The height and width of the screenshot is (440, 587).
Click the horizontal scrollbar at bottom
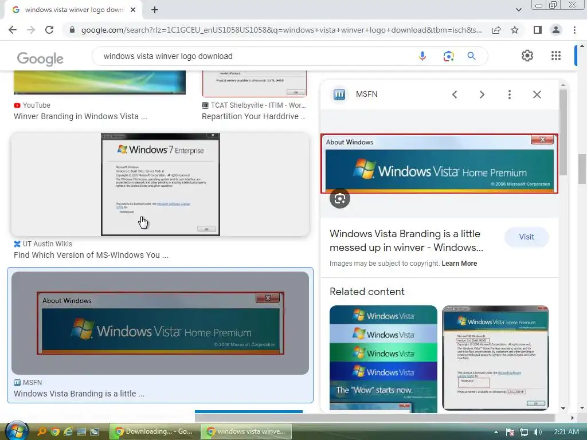coord(374,418)
